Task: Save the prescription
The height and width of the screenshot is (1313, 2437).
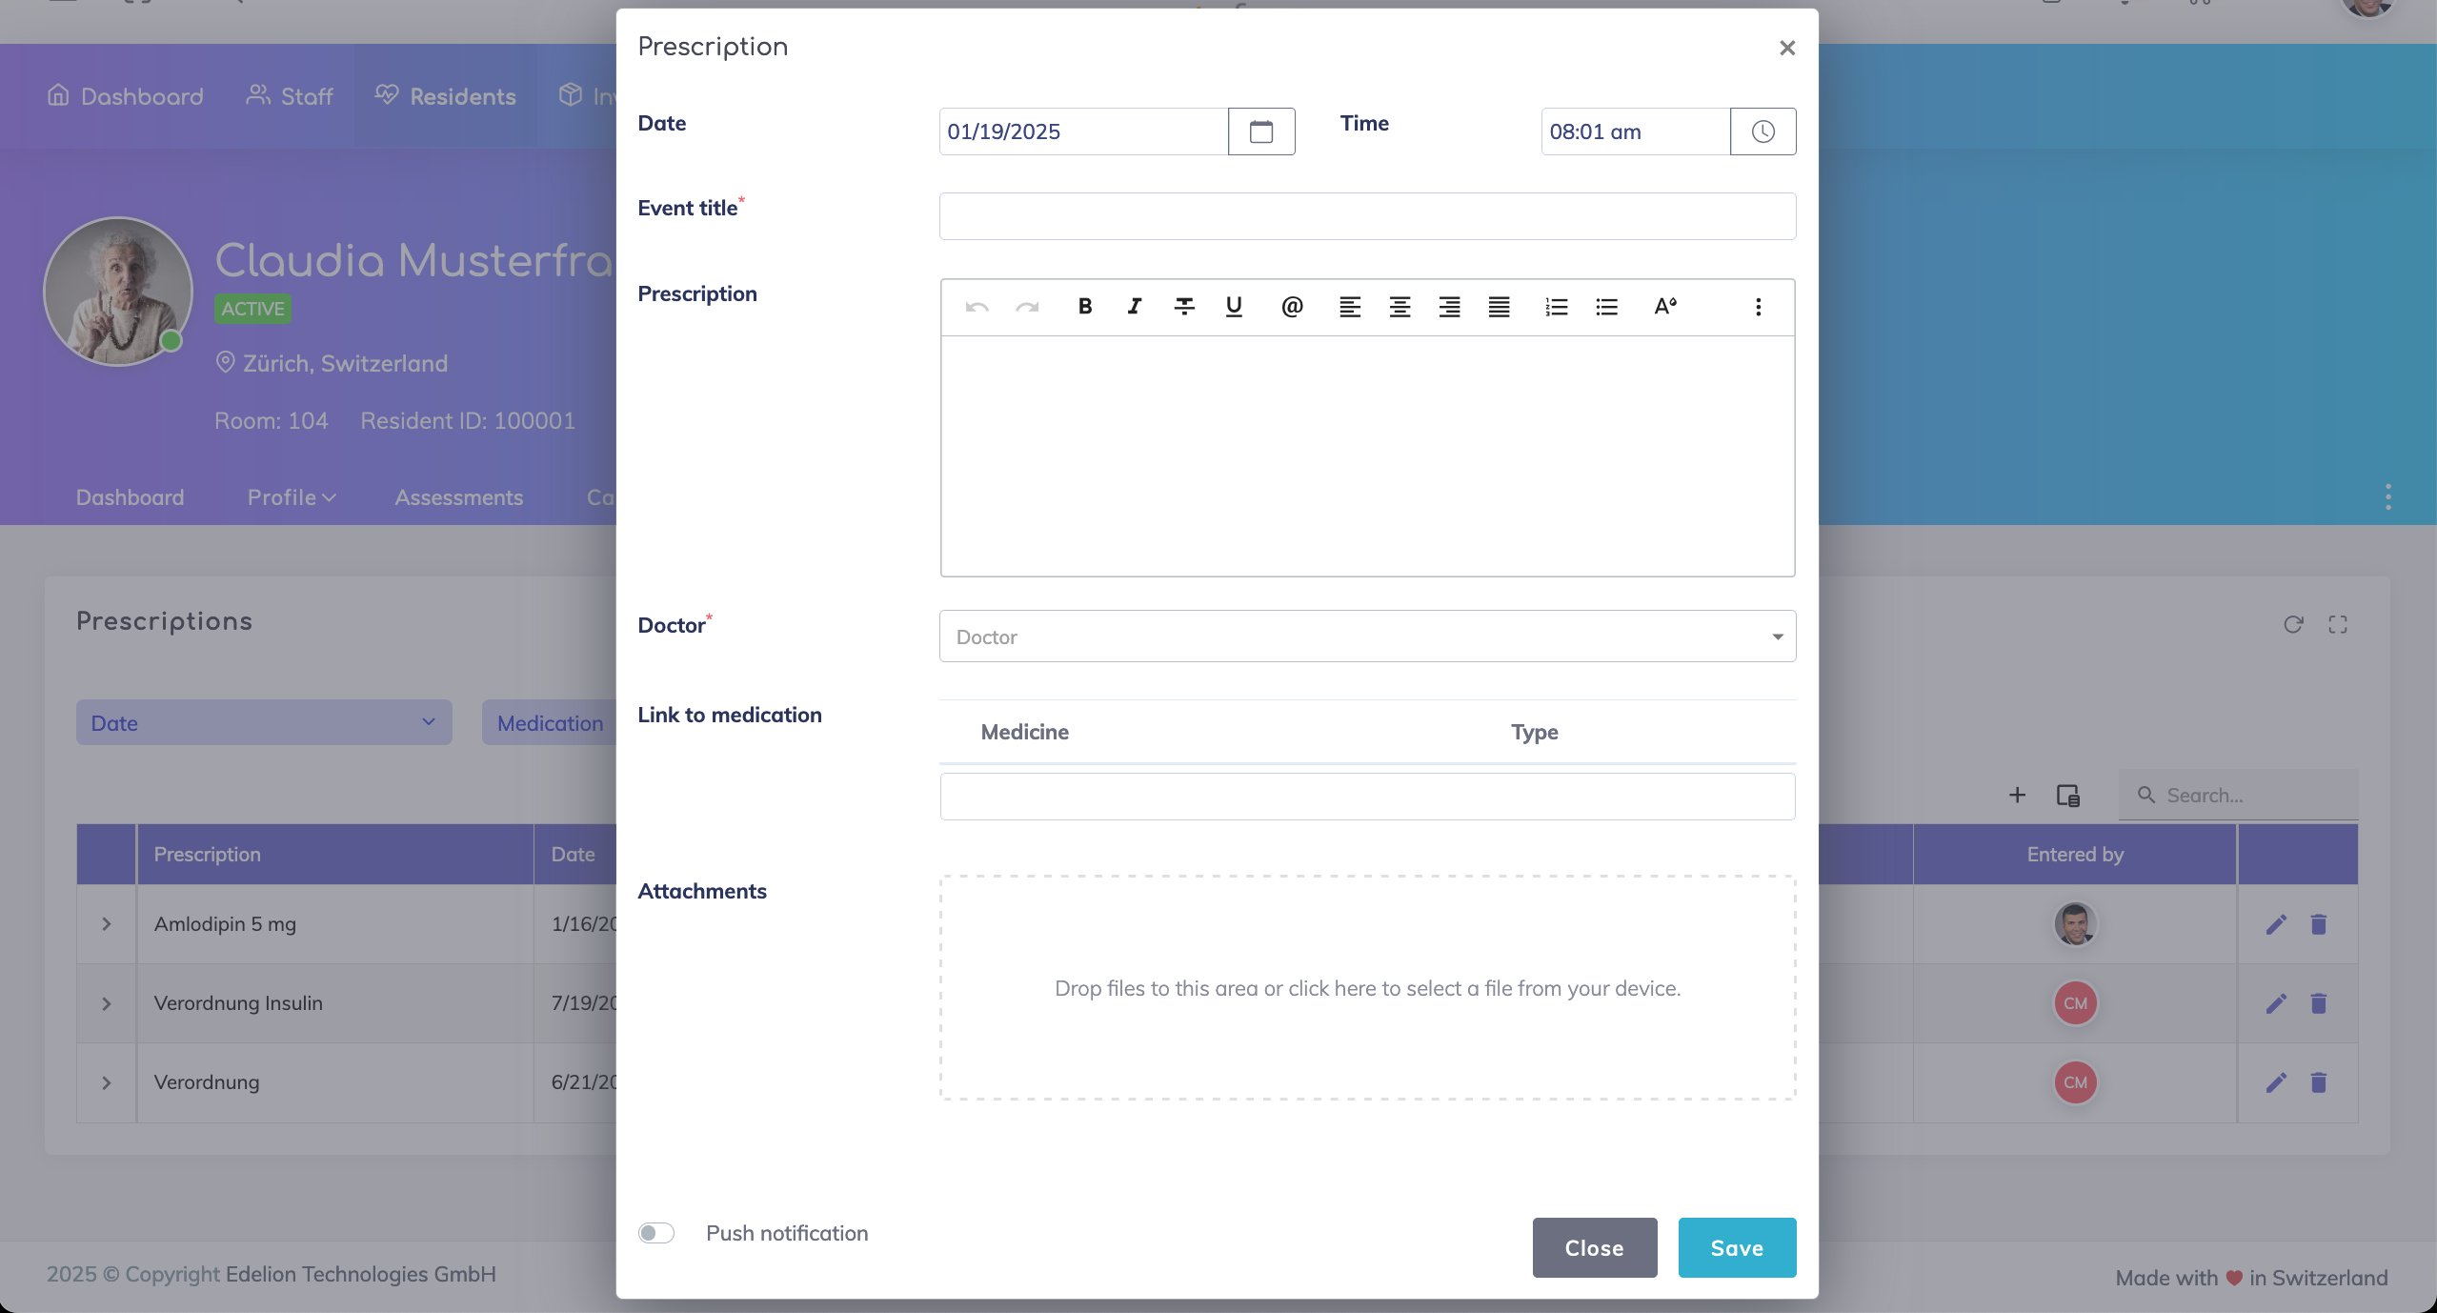Action: [1736, 1247]
